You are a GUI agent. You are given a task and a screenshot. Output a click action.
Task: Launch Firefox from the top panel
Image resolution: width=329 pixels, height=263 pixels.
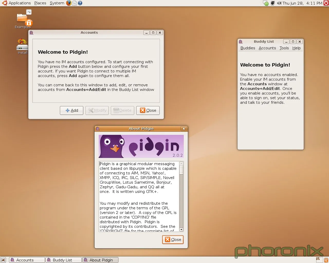point(69,3)
